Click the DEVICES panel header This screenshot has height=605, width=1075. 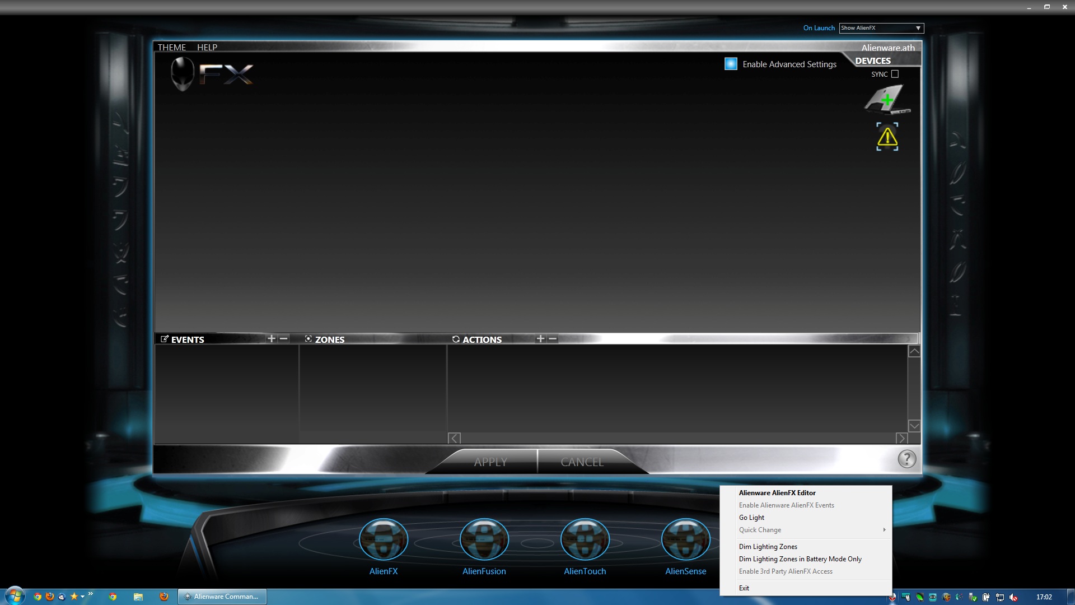click(x=873, y=61)
